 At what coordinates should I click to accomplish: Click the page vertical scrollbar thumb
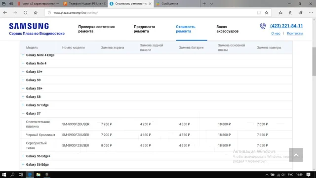click(314, 61)
